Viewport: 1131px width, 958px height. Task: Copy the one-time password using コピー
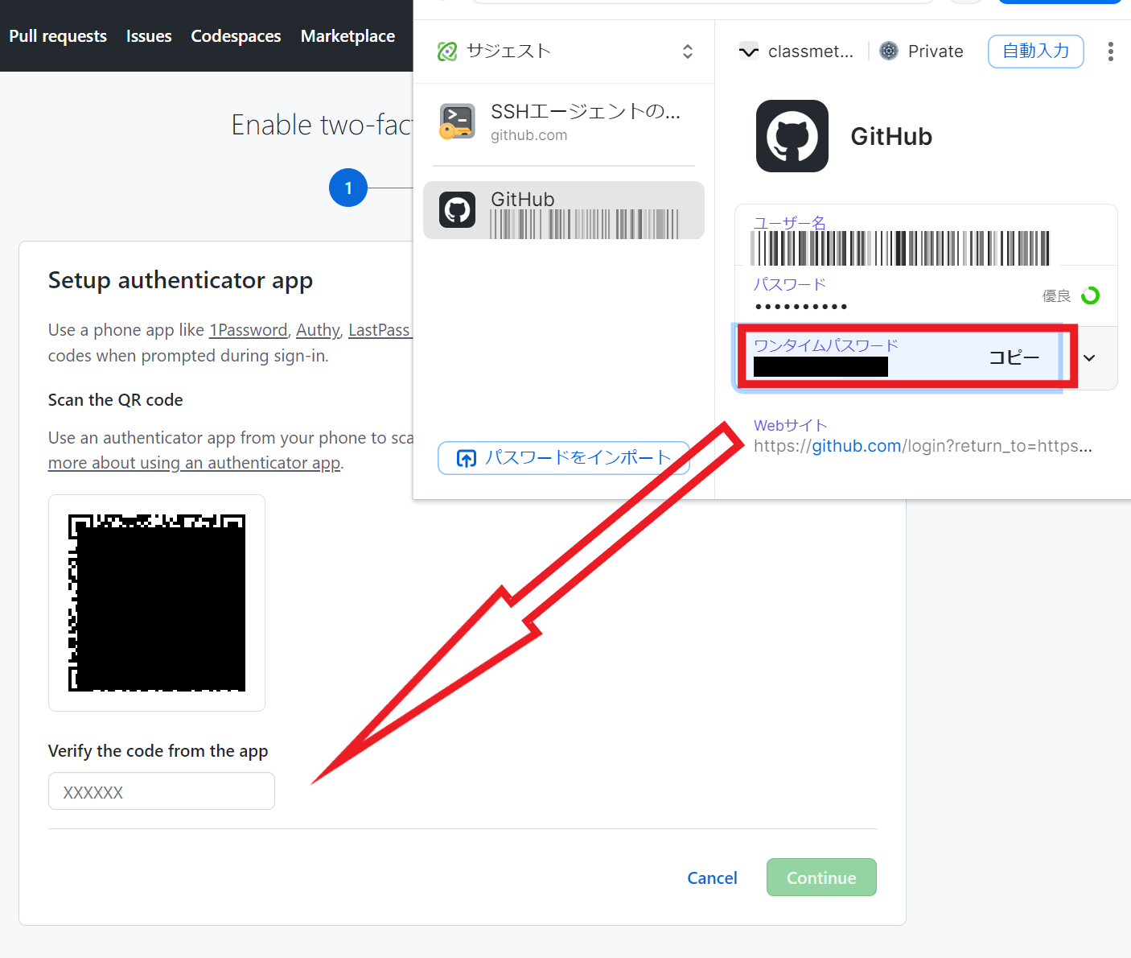point(1014,357)
